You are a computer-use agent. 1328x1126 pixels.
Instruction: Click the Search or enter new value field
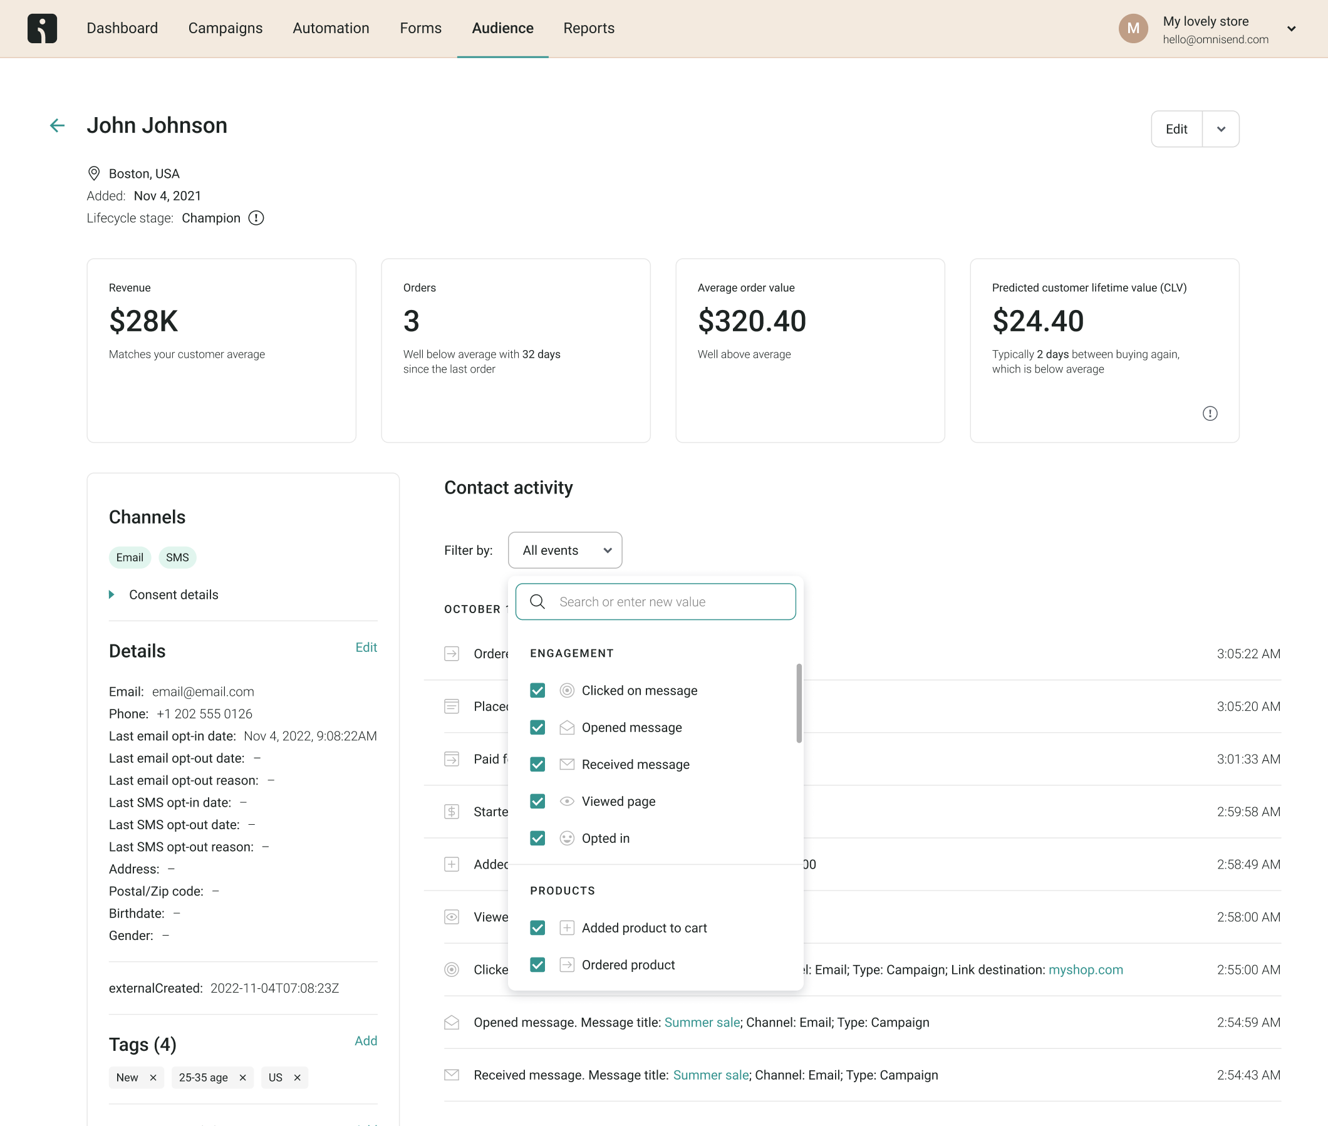656,602
